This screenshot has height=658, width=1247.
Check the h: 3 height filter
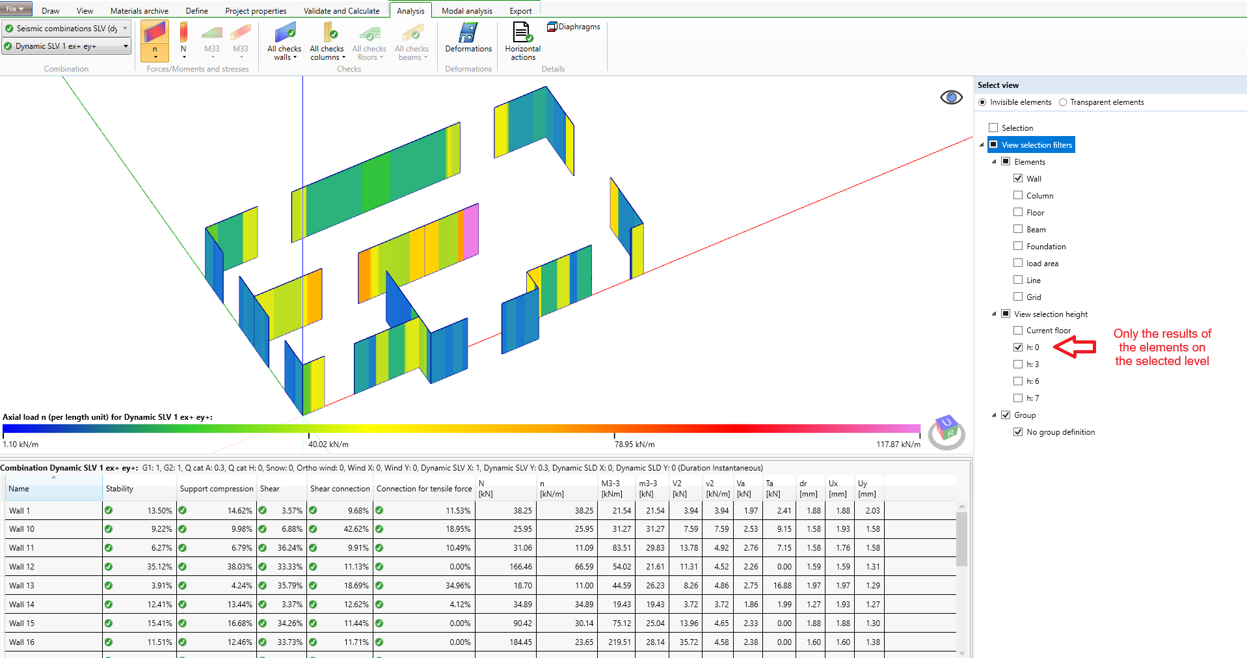point(1018,364)
